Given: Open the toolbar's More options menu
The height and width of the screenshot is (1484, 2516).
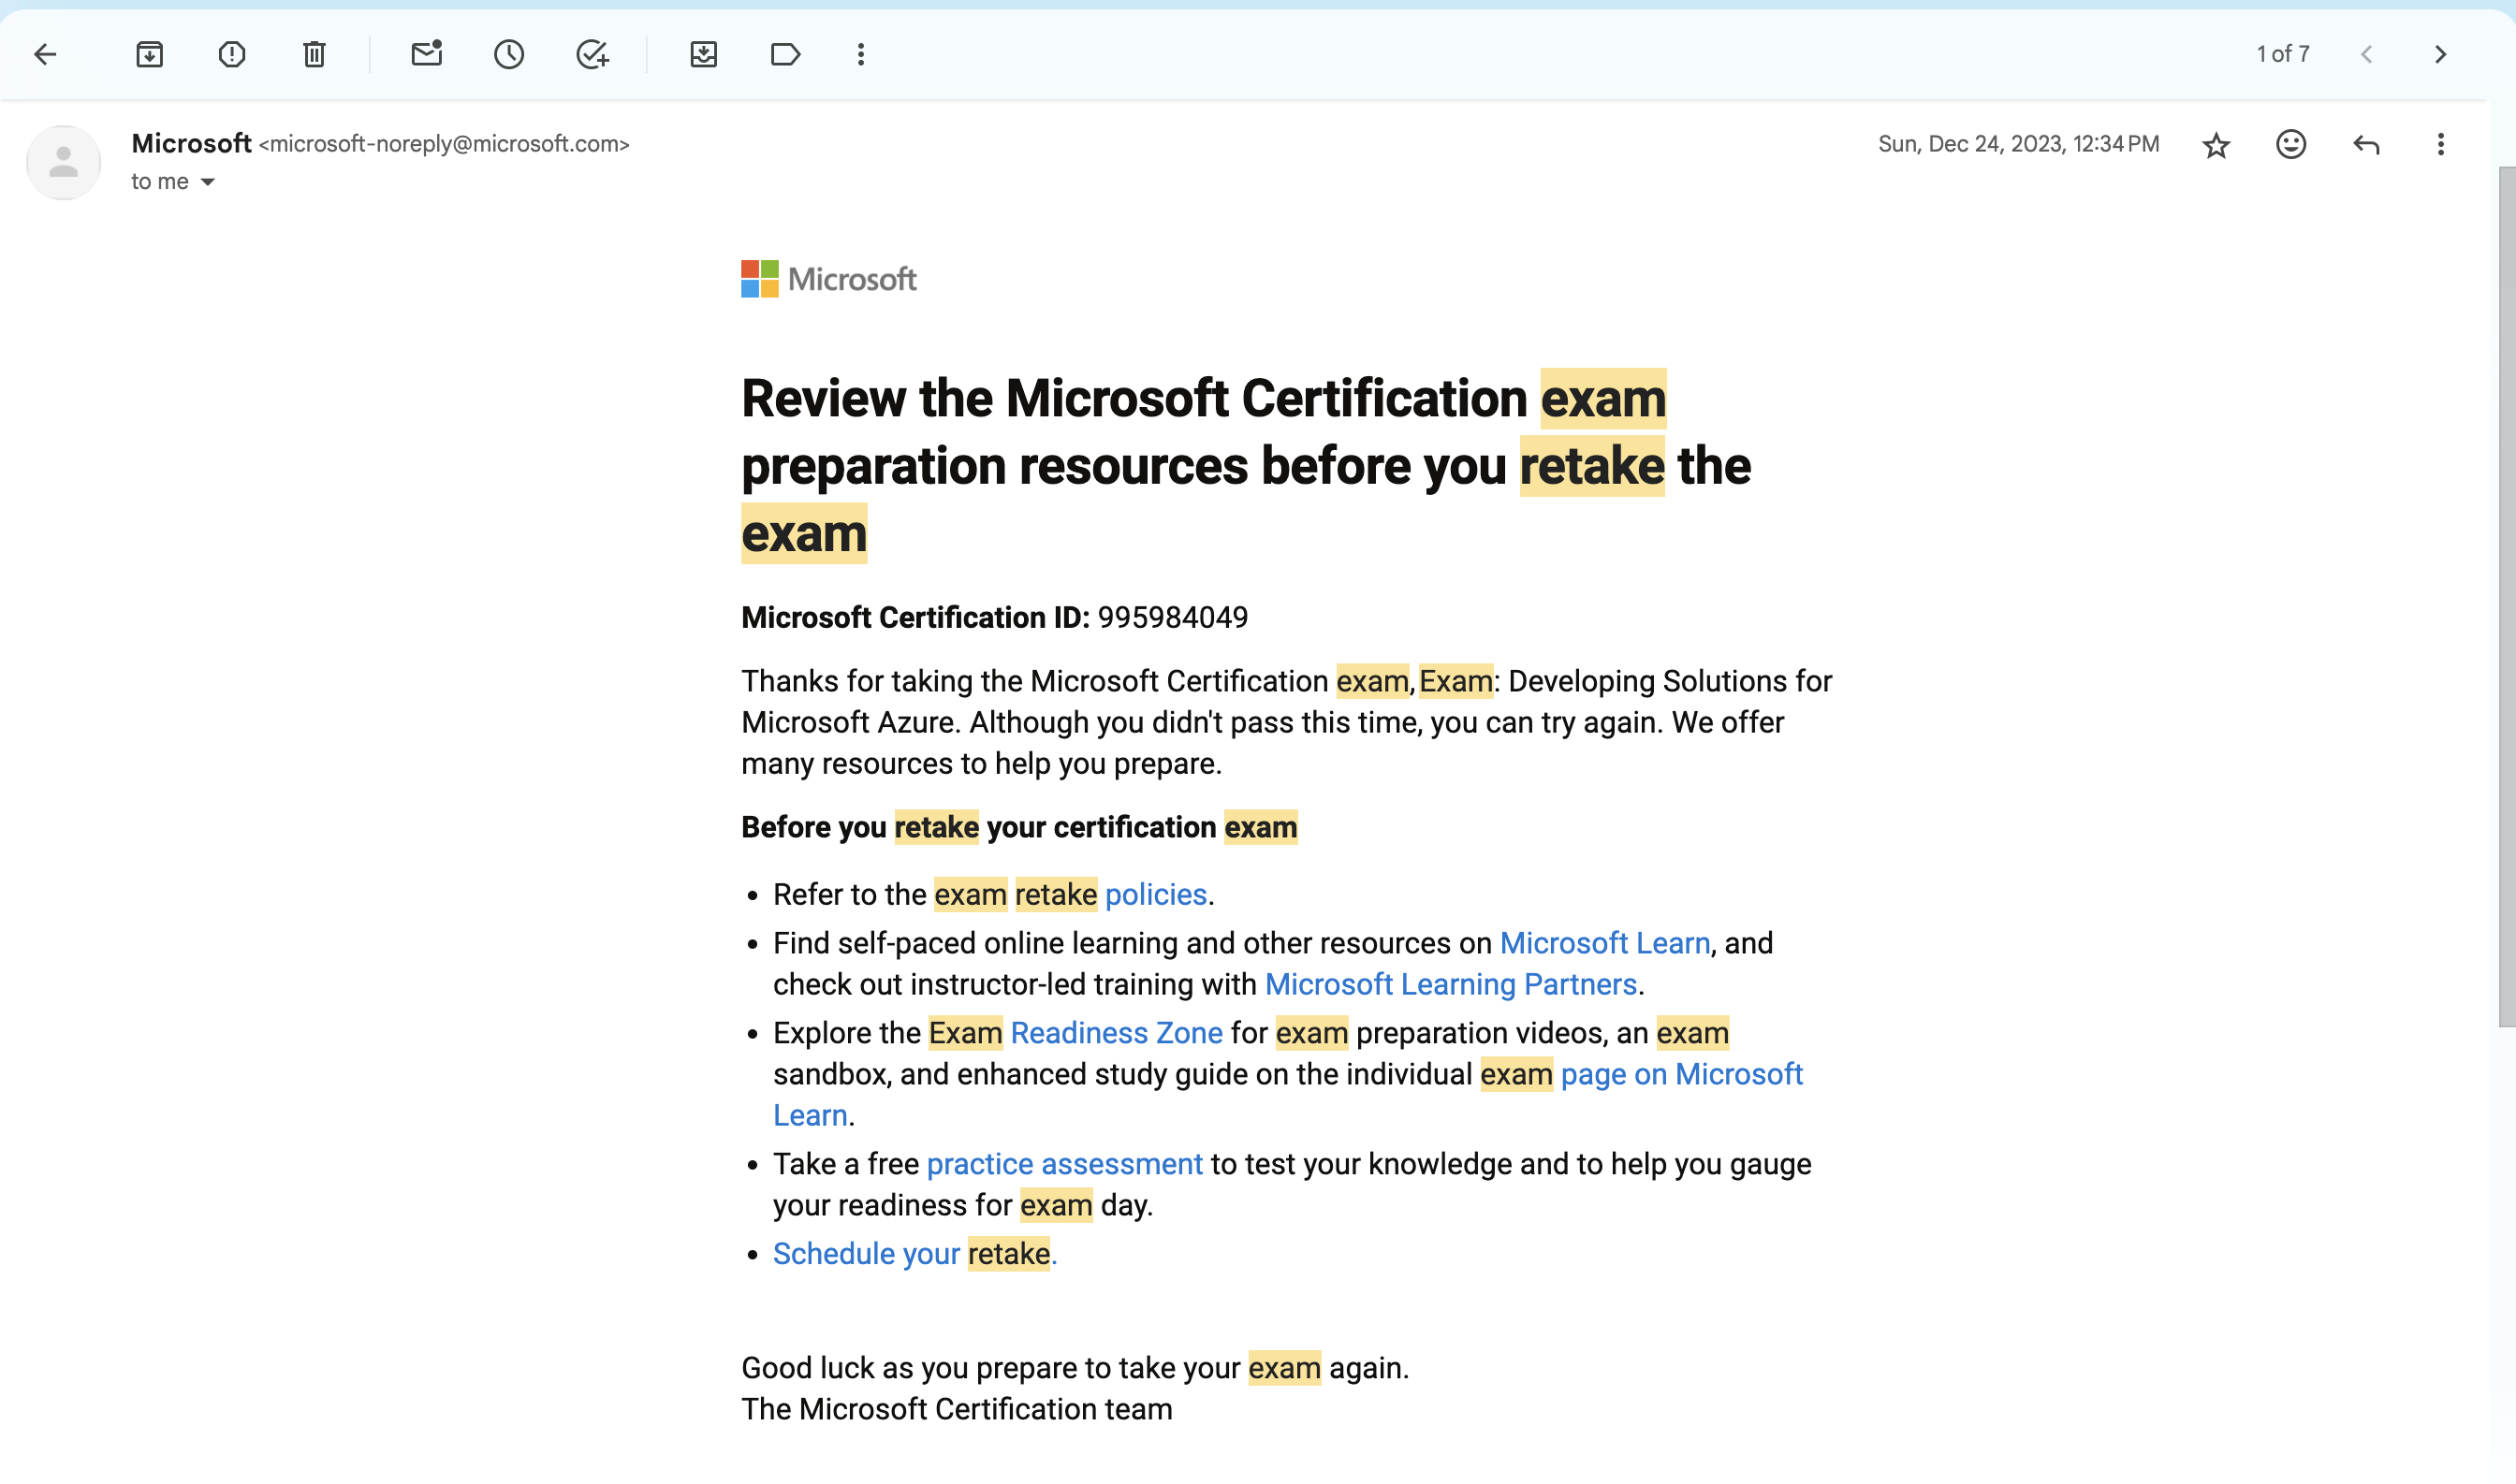Looking at the screenshot, I should tap(861, 54).
